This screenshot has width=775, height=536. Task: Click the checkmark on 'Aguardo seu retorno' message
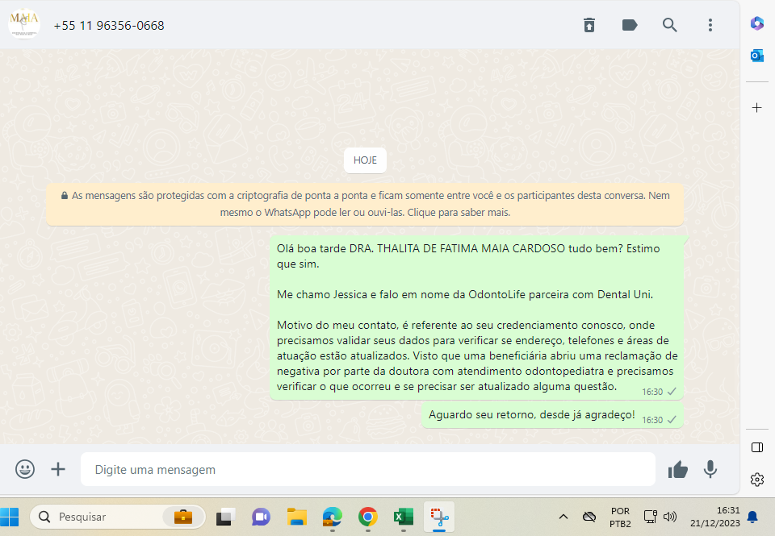click(672, 419)
